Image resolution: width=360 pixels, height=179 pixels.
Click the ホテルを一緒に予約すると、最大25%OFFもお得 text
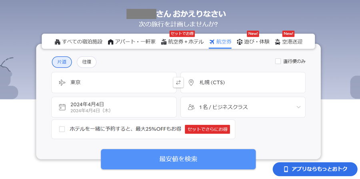(126, 129)
